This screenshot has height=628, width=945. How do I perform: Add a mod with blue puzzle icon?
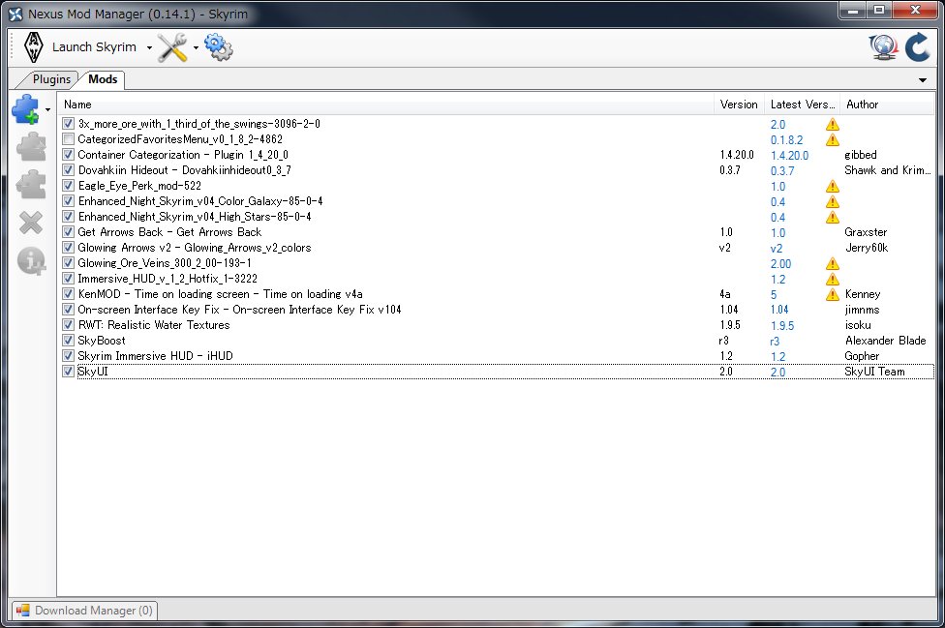[26, 109]
